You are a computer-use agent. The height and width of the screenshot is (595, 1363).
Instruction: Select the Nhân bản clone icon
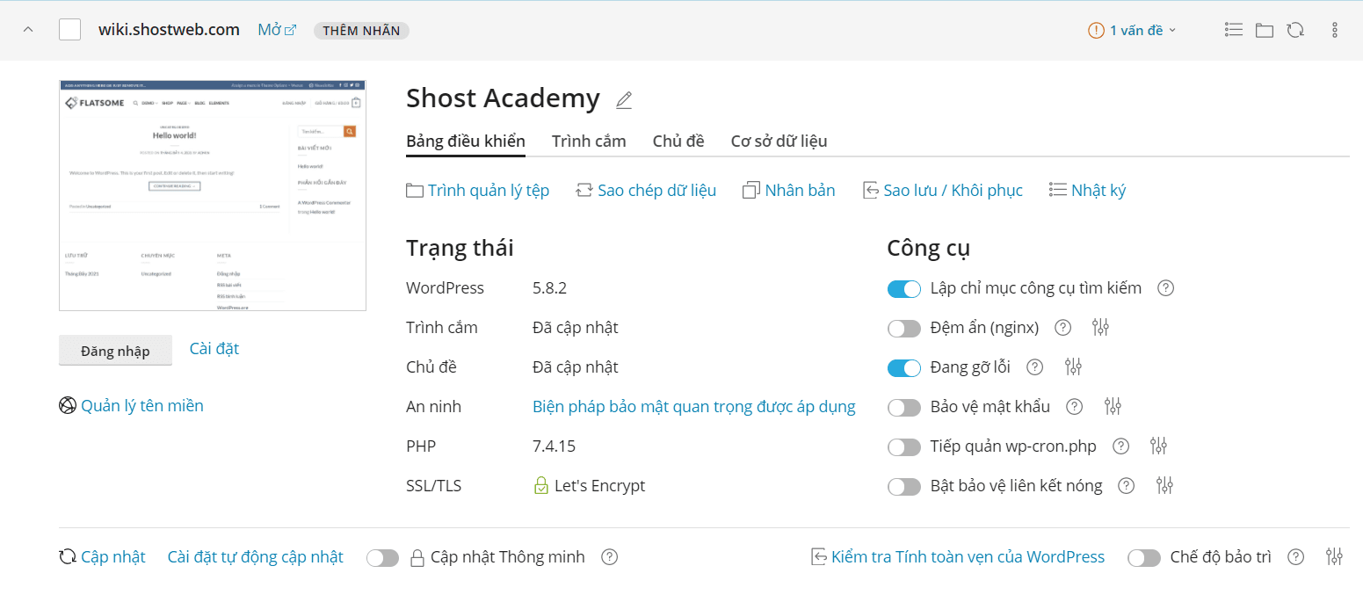751,189
